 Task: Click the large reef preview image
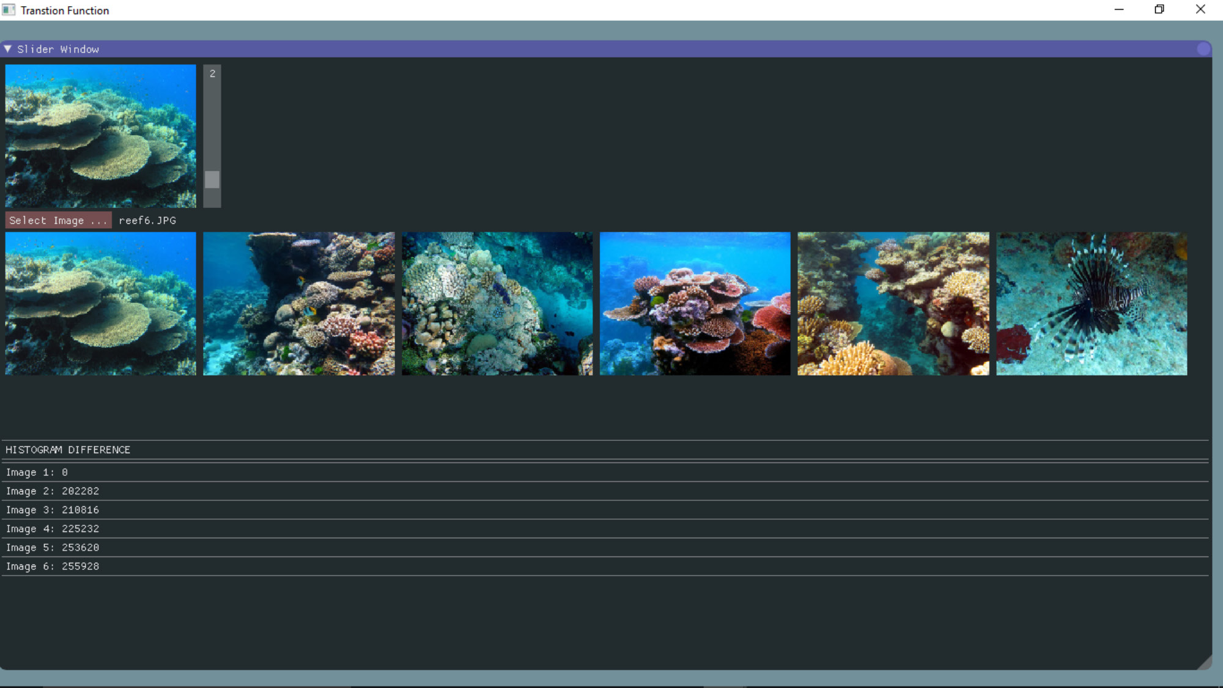click(101, 136)
